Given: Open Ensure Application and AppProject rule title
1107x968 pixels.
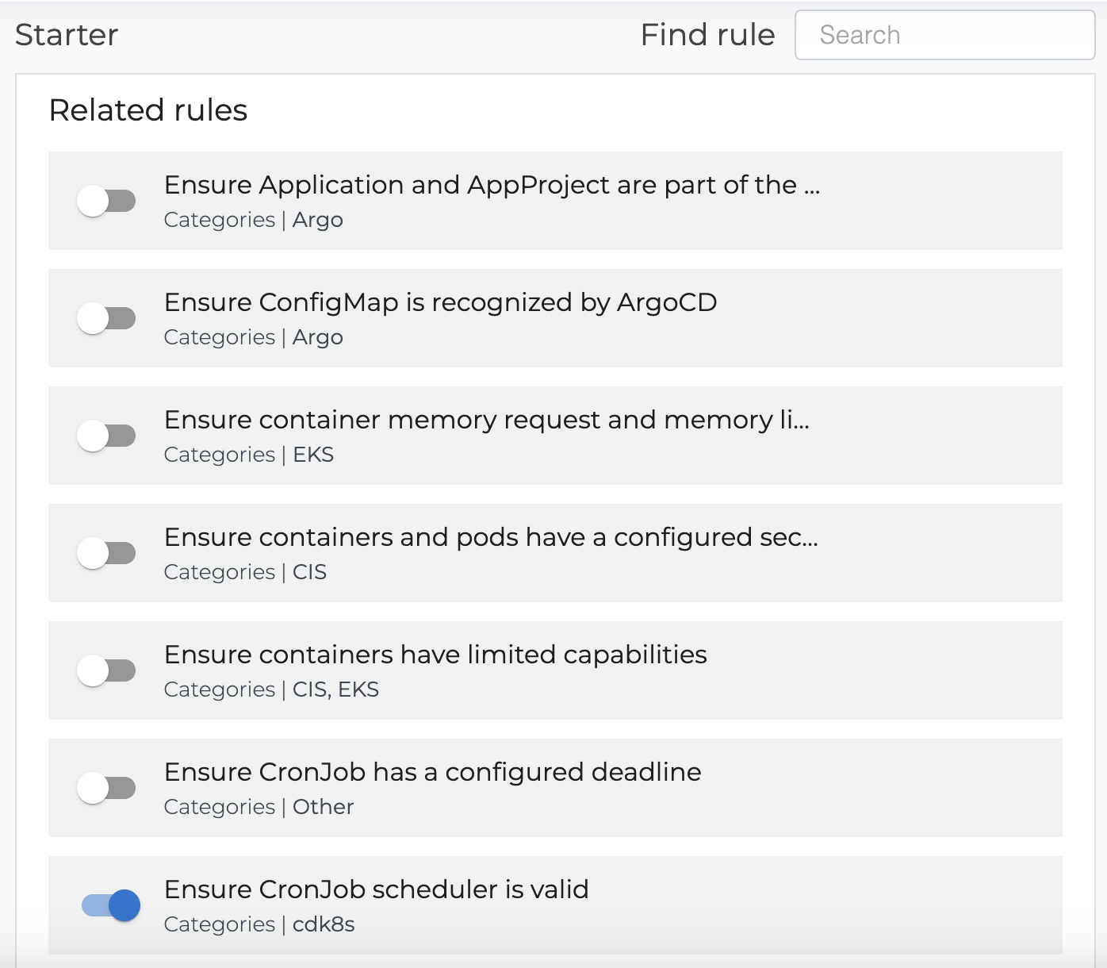Looking at the screenshot, I should (x=492, y=185).
